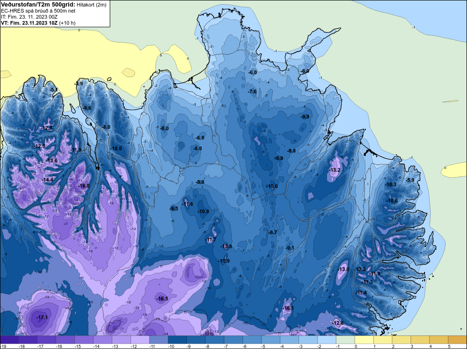This screenshot has height=349, width=467.
Task: Select the -13.6 temperature label
Action: tap(51, 161)
